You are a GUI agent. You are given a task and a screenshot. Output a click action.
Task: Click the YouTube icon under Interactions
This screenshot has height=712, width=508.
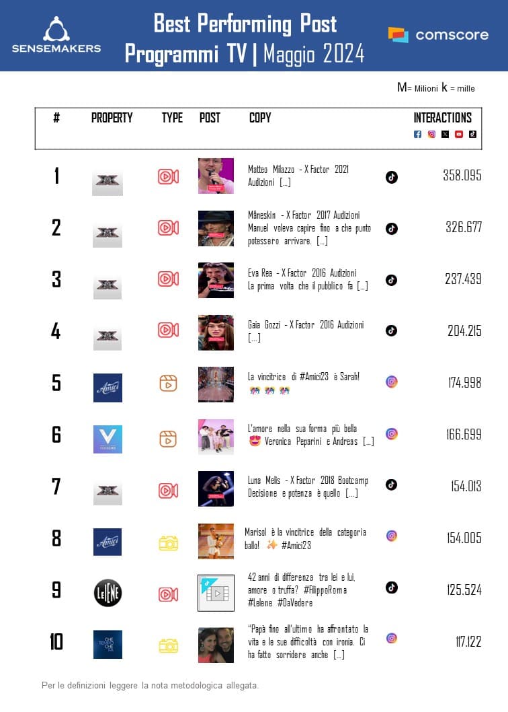pyautogui.click(x=459, y=135)
